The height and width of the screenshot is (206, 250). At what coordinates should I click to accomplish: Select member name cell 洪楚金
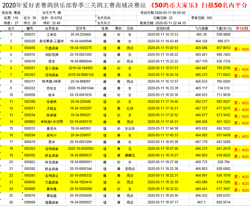pyautogui.click(x=52, y=108)
